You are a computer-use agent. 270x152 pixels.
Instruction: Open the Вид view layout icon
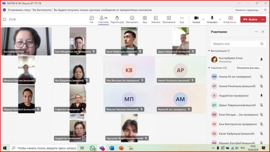point(145,19)
